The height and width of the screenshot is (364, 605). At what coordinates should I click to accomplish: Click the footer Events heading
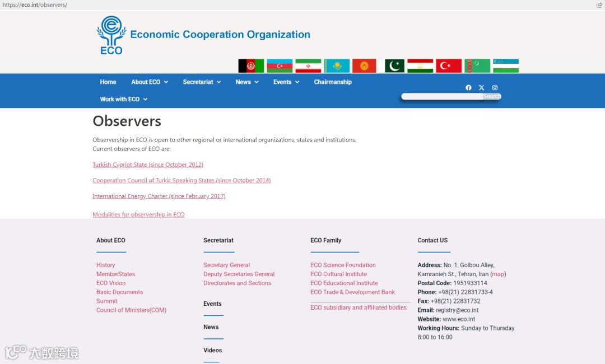point(212,304)
